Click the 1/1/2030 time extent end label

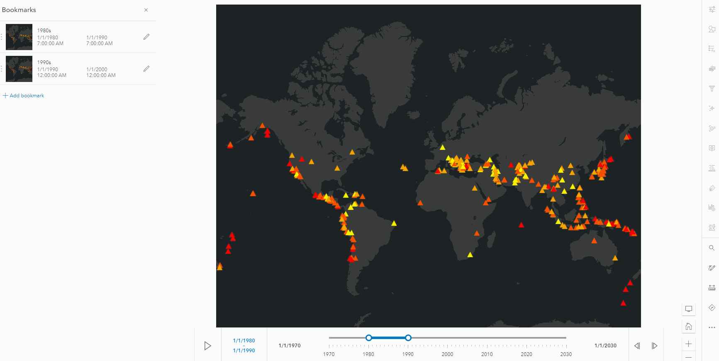coord(605,346)
